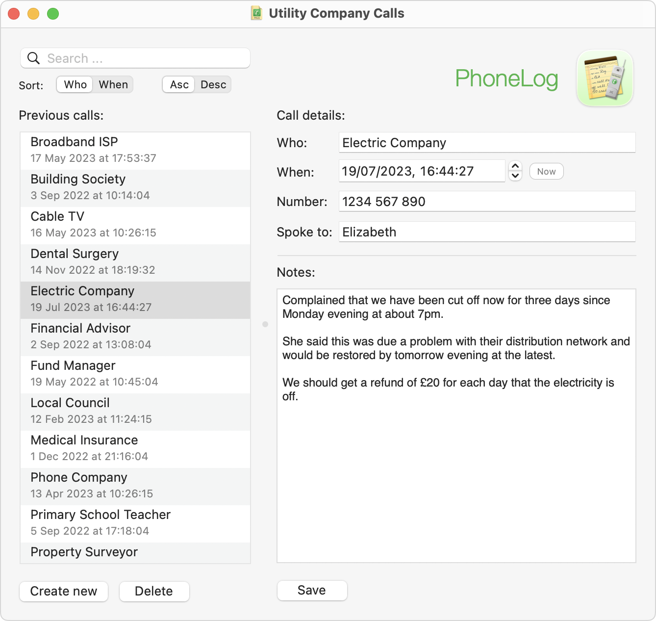Select the Property Surveyor call entry

[x=135, y=552]
